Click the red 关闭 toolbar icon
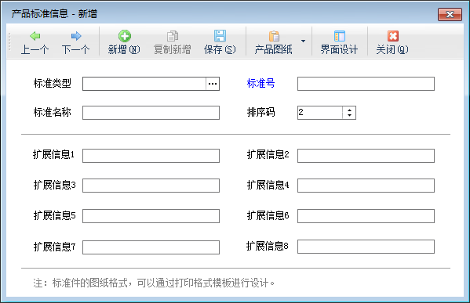The image size is (470, 303). click(392, 36)
